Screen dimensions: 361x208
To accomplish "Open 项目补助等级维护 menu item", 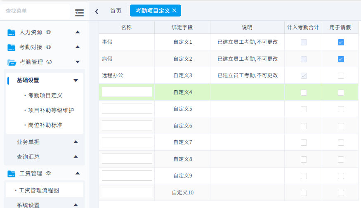I will tap(51, 110).
